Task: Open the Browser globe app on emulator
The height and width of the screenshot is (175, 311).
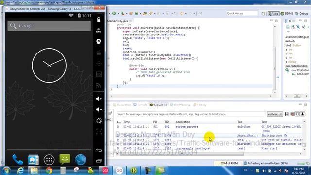Action: [x=80, y=159]
